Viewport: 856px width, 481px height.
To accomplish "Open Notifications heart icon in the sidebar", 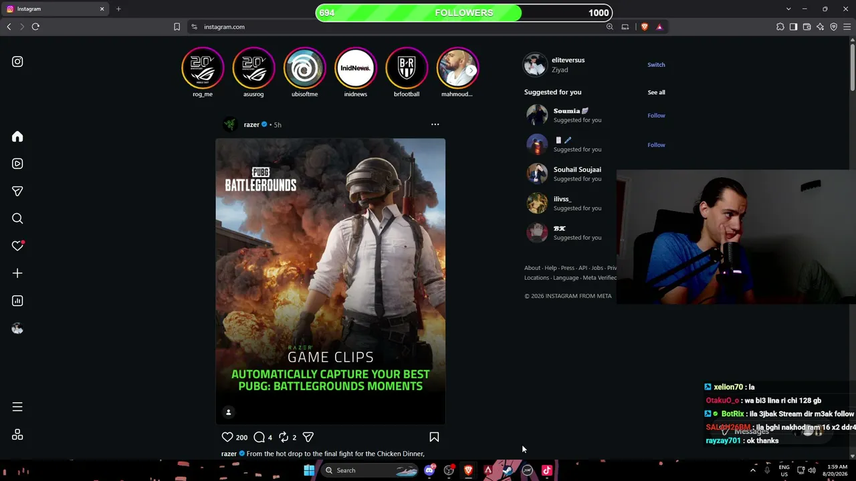I will coord(17,246).
